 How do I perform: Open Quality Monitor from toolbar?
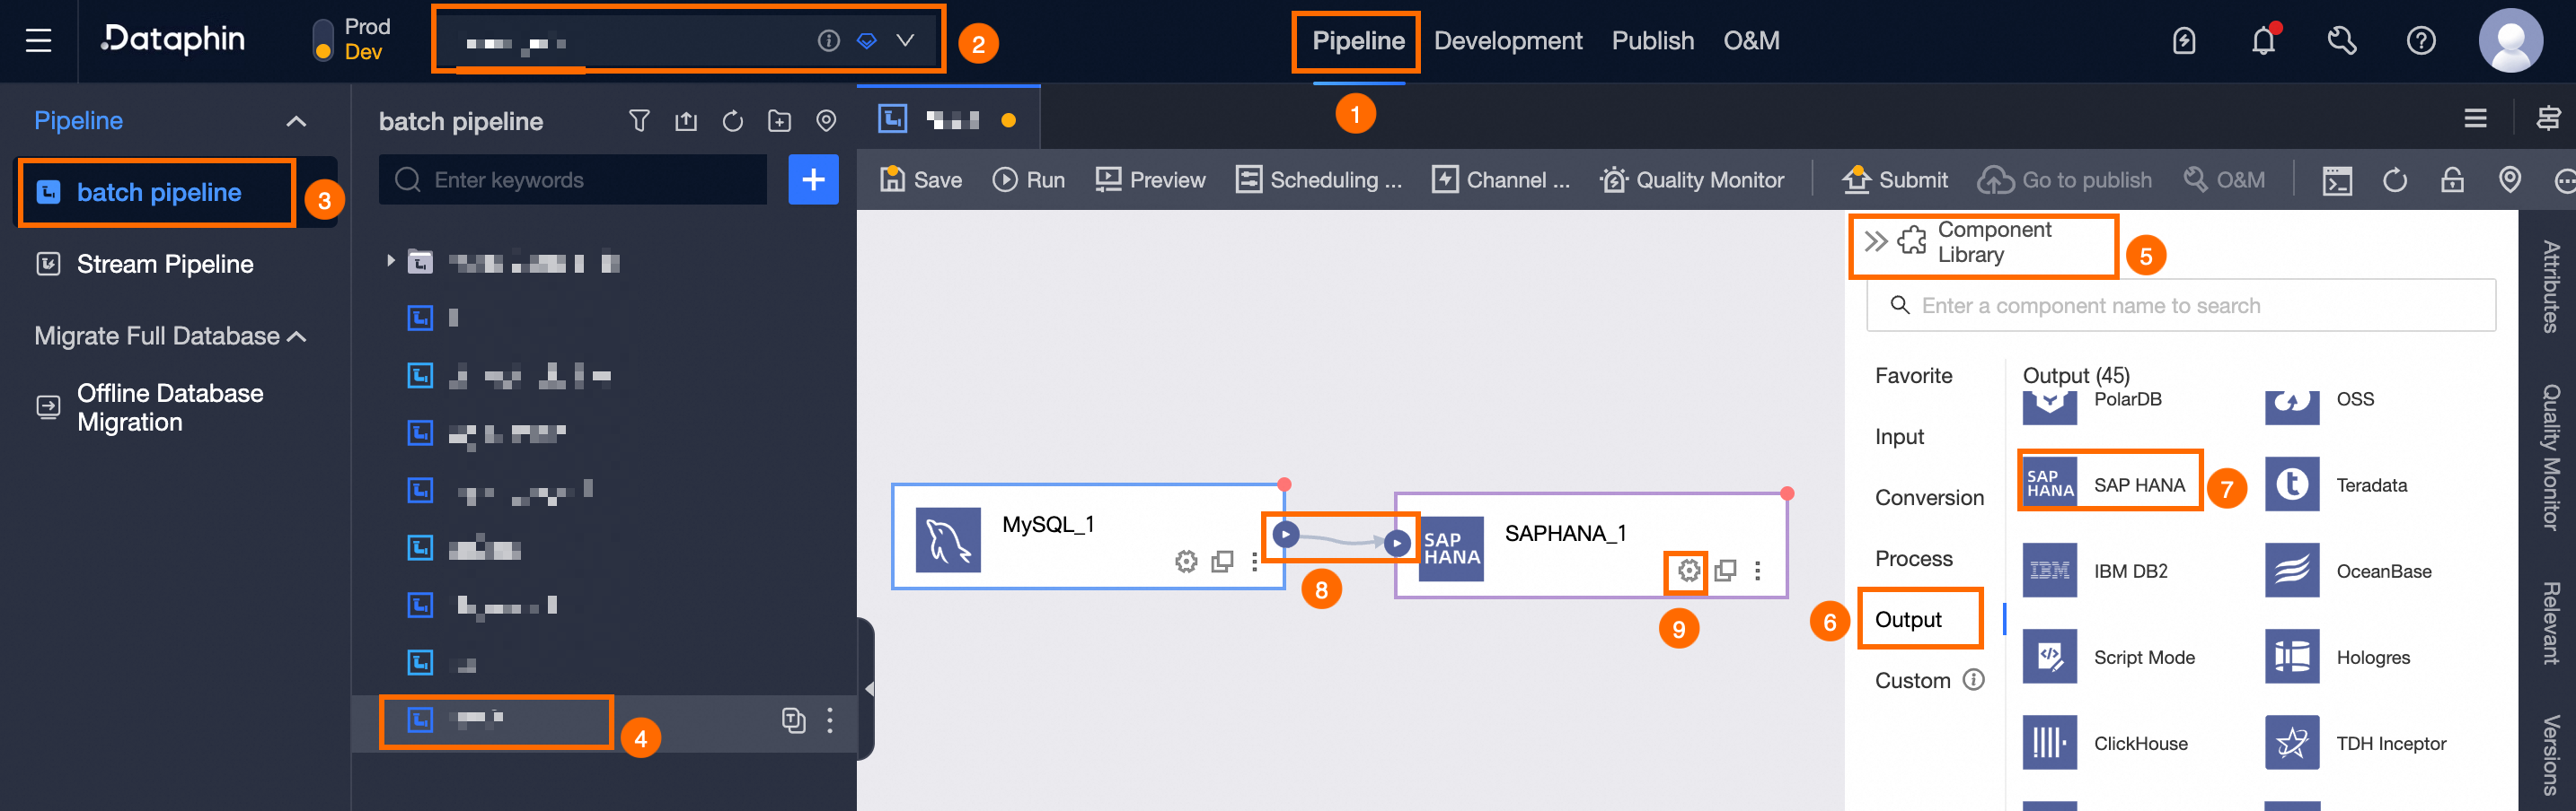pyautogui.click(x=1692, y=179)
